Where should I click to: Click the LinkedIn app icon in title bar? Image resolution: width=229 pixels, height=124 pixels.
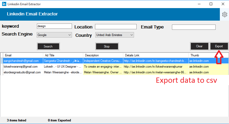[4, 4]
